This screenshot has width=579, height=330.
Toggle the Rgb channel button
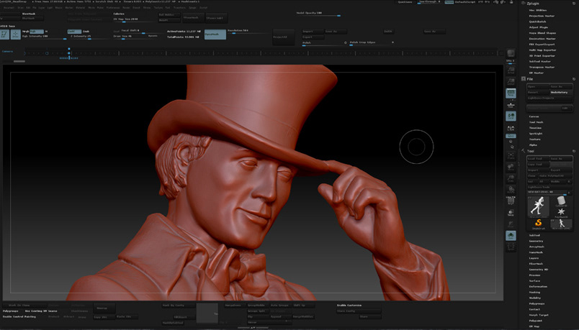[x=37, y=32]
